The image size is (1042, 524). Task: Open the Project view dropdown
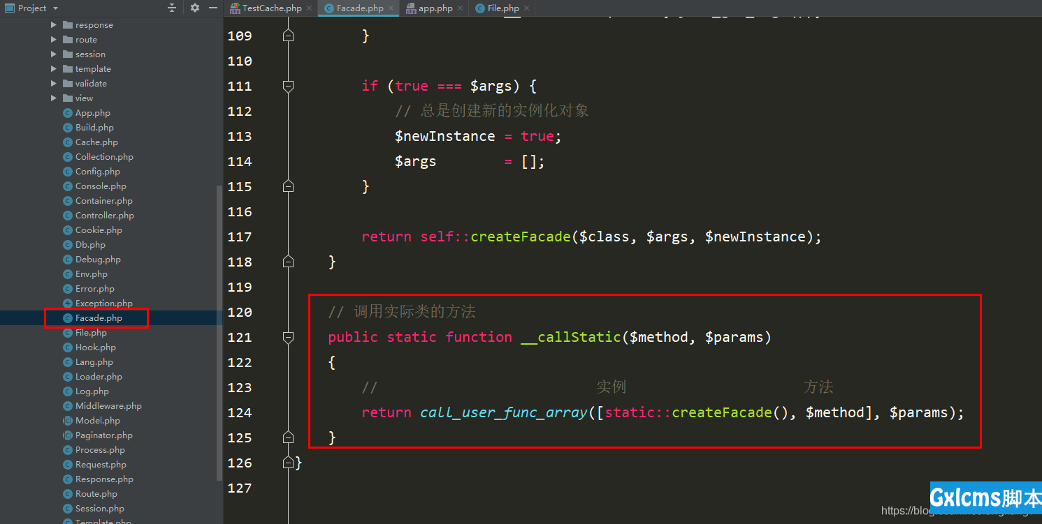coord(55,8)
